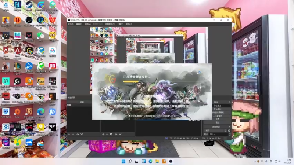Launch the Black Ops desktop shortcut
This screenshot has height=165, width=294.
tap(29, 129)
